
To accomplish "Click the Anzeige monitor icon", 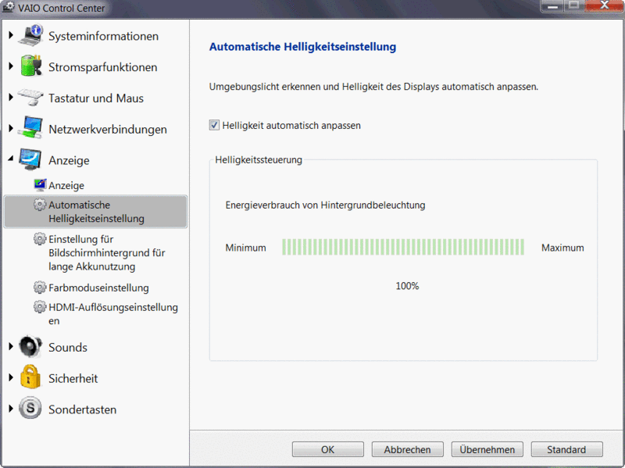I will point(30,159).
